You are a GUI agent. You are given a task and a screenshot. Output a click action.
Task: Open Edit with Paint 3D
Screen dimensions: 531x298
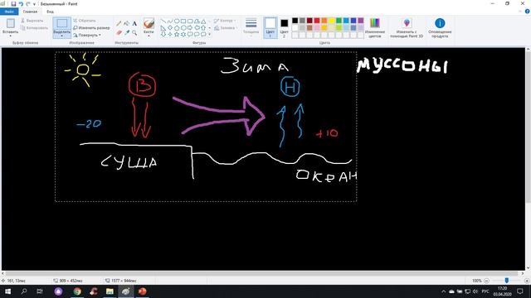407,27
